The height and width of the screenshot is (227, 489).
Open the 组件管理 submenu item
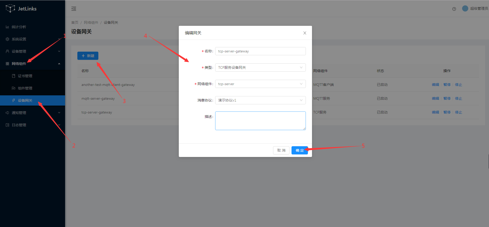(25, 88)
